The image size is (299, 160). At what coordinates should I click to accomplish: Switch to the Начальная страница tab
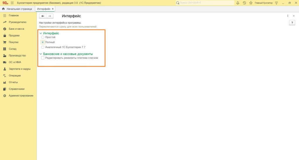tap(19, 9)
